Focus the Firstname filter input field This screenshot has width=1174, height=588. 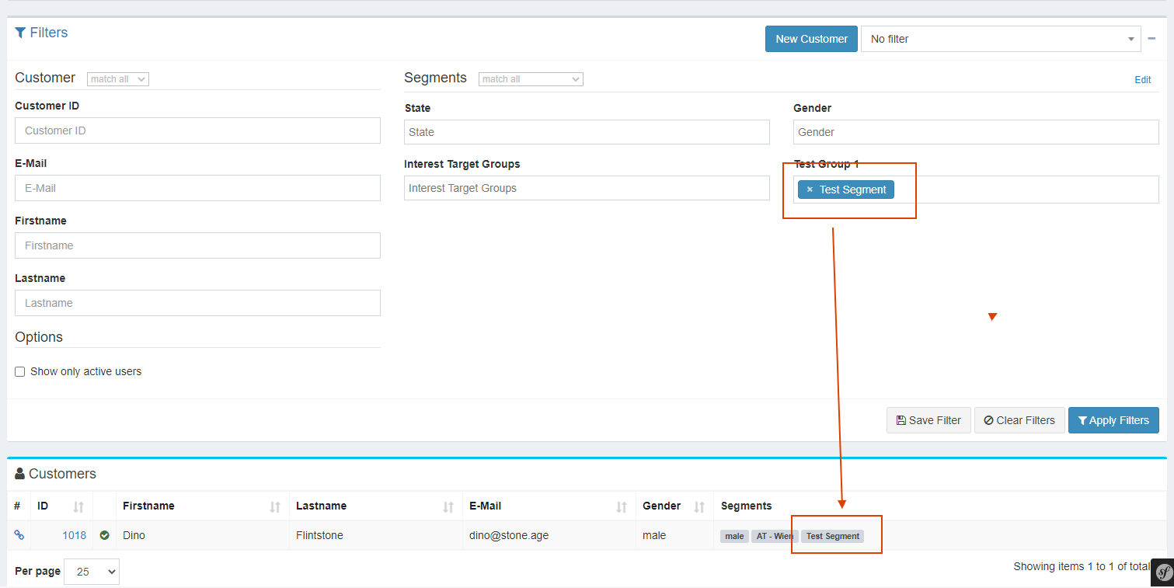[x=197, y=245]
